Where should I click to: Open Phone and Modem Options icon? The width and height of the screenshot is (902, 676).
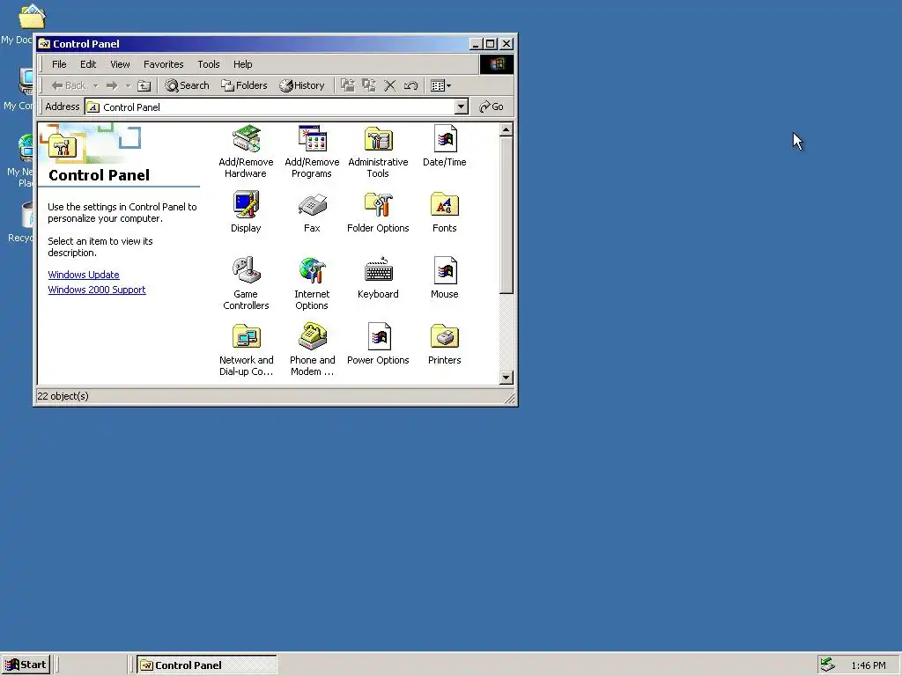pyautogui.click(x=312, y=349)
